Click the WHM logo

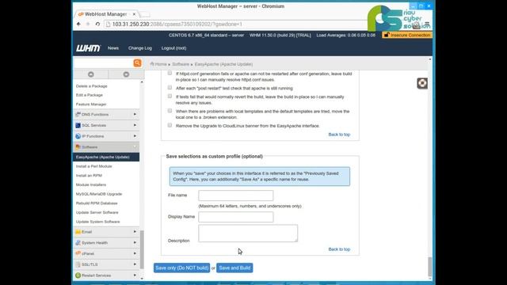[88, 48]
